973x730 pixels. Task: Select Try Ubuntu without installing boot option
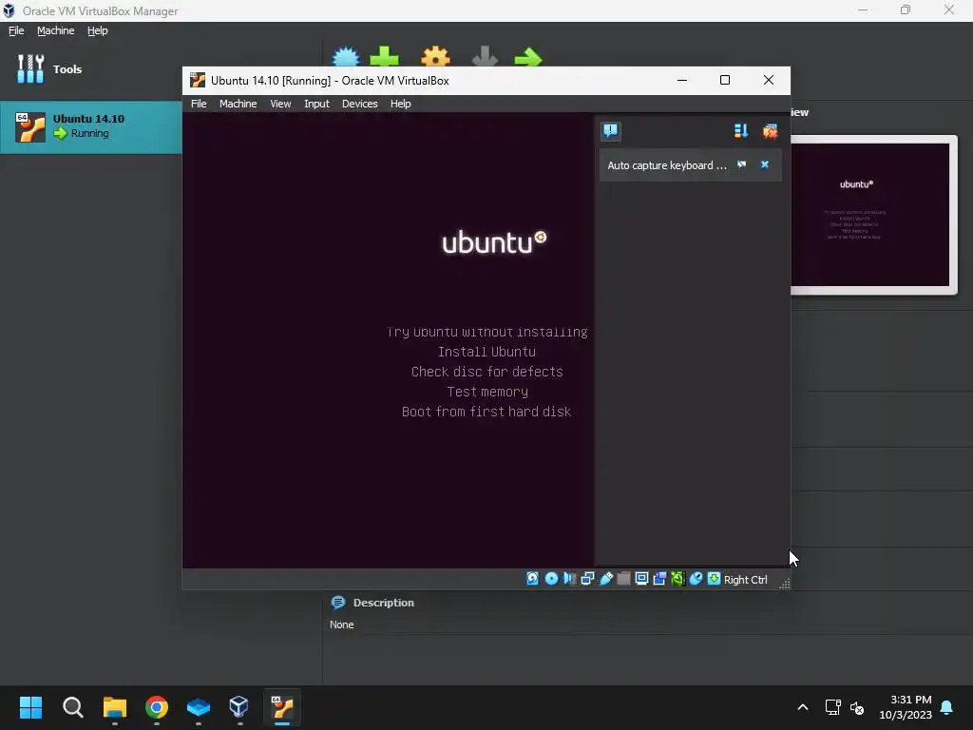click(x=487, y=332)
